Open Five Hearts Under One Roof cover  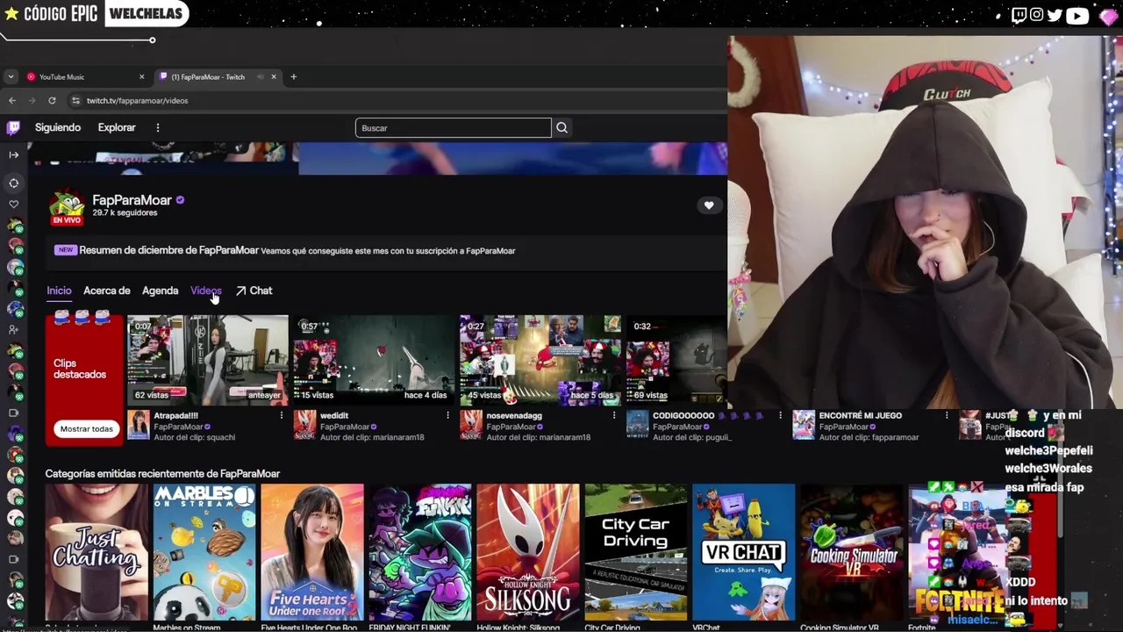(x=311, y=552)
